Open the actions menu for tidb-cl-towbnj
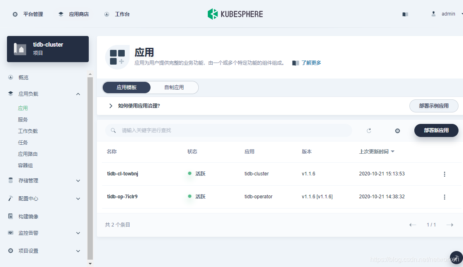The image size is (463, 267). [444, 174]
